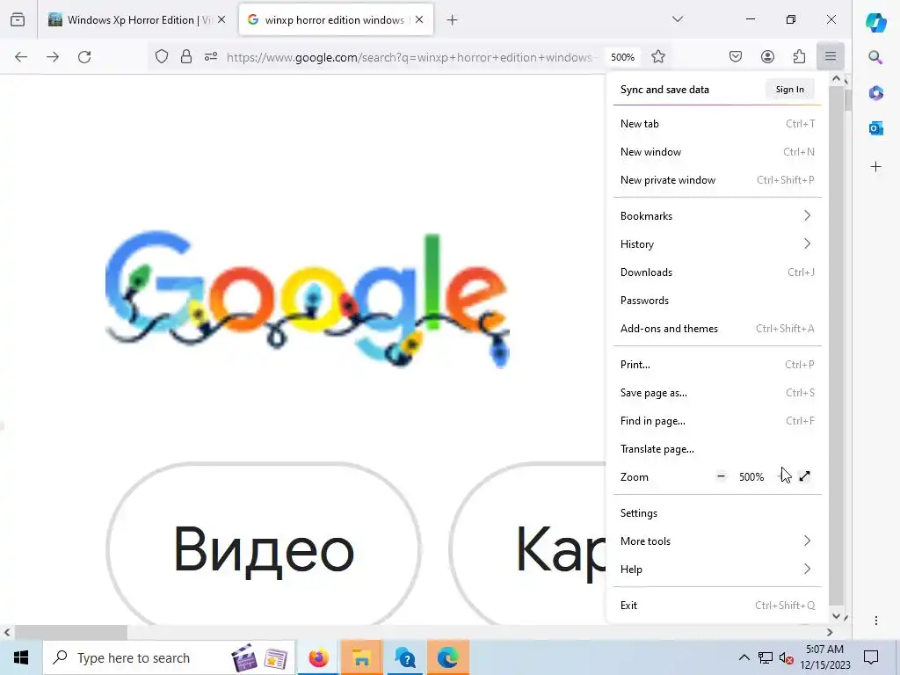
Task: Open the Edge taskbar icon
Action: tap(447, 657)
